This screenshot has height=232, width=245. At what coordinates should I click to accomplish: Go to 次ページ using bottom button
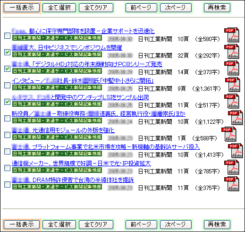pos(176,224)
